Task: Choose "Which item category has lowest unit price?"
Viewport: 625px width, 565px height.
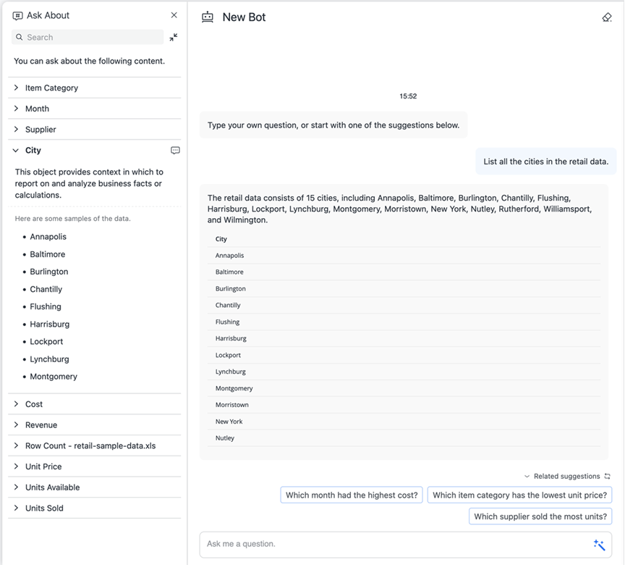Action: pyautogui.click(x=519, y=495)
